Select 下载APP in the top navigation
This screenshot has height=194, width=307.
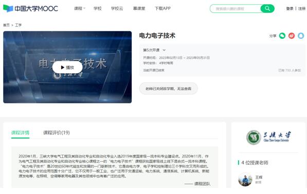click(x=162, y=8)
